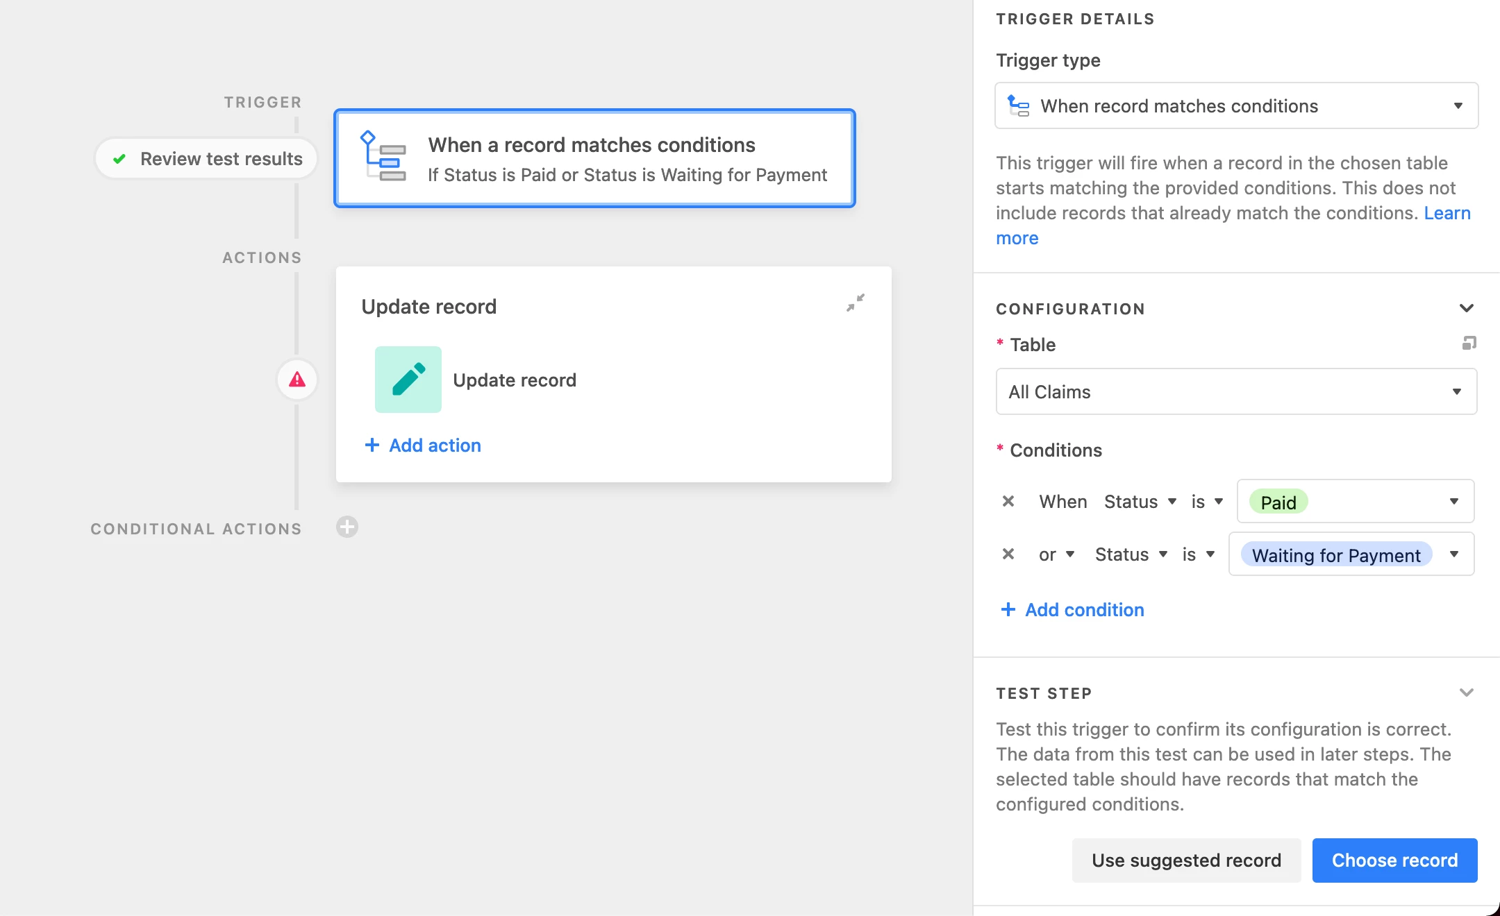Click the table link icon beside Table
This screenshot has height=916, width=1500.
click(1469, 343)
